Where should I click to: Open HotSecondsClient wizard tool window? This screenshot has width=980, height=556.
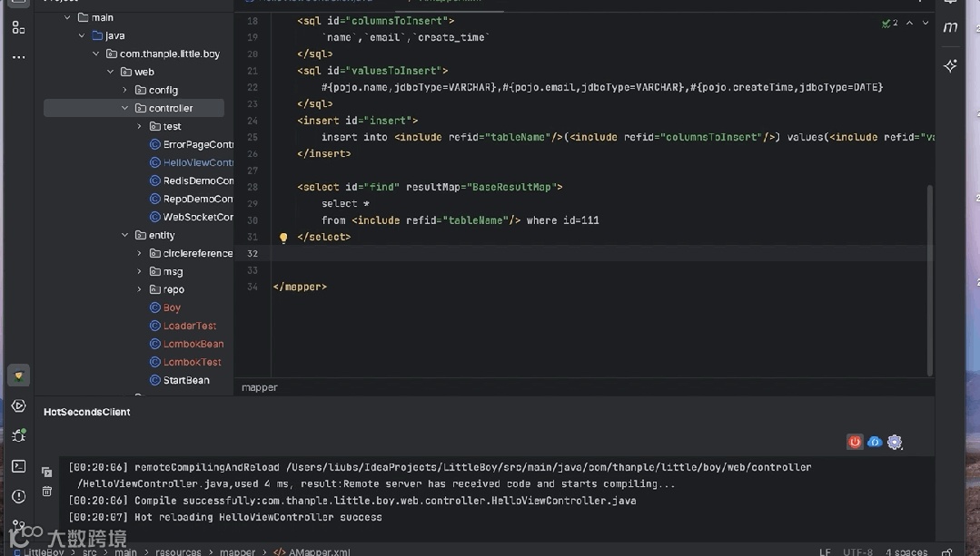[18, 376]
